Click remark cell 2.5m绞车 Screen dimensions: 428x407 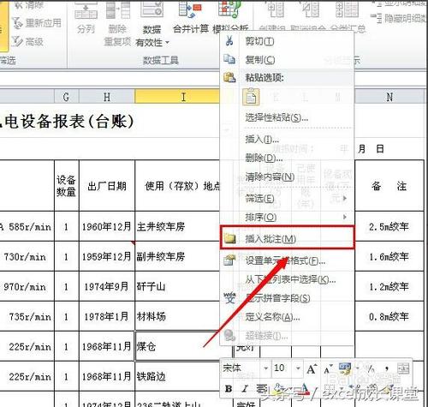coord(389,227)
